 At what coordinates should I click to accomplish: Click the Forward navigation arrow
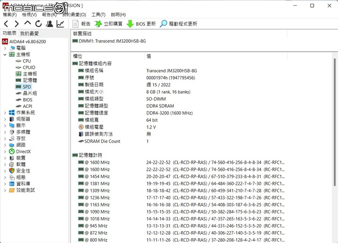coord(16,24)
